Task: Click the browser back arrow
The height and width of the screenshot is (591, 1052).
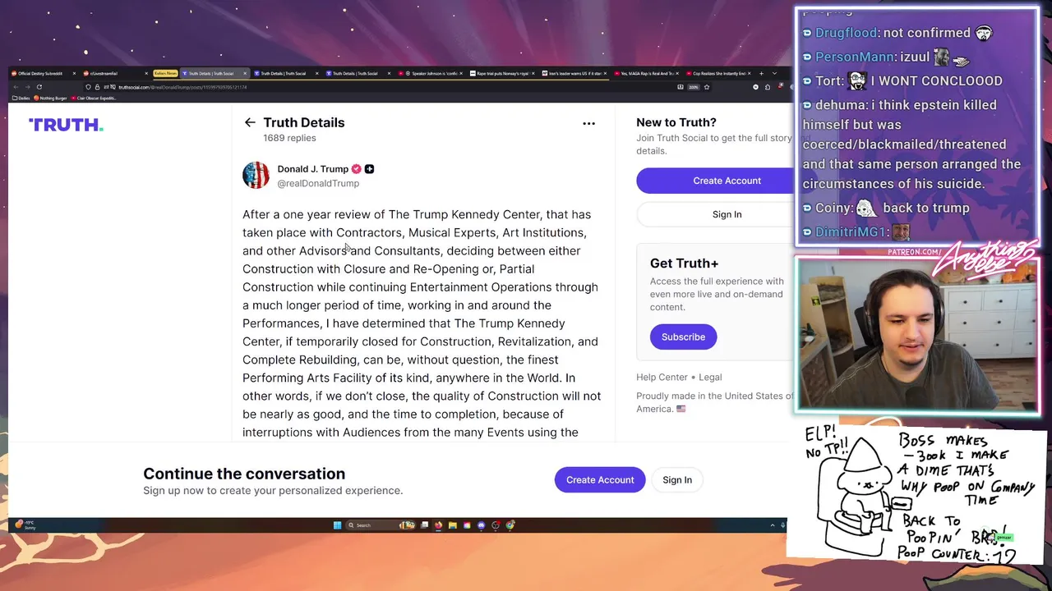Action: 16,87
